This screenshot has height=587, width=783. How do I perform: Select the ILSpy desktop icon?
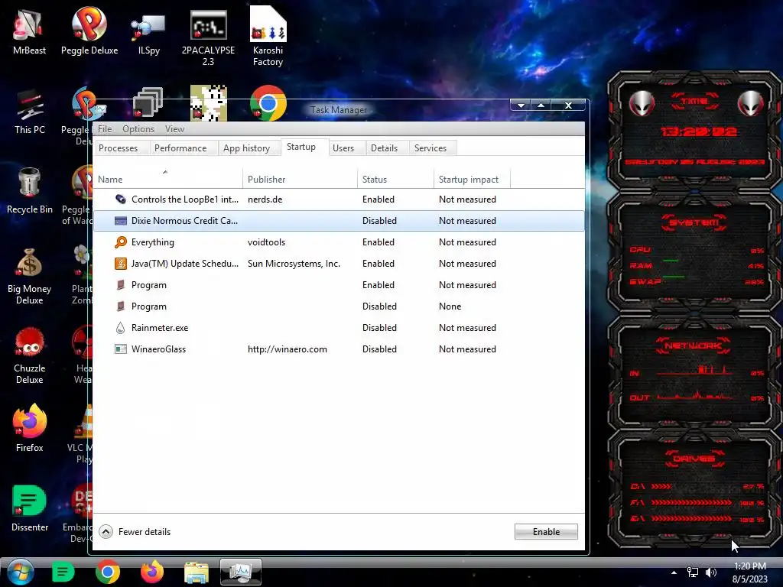149,32
